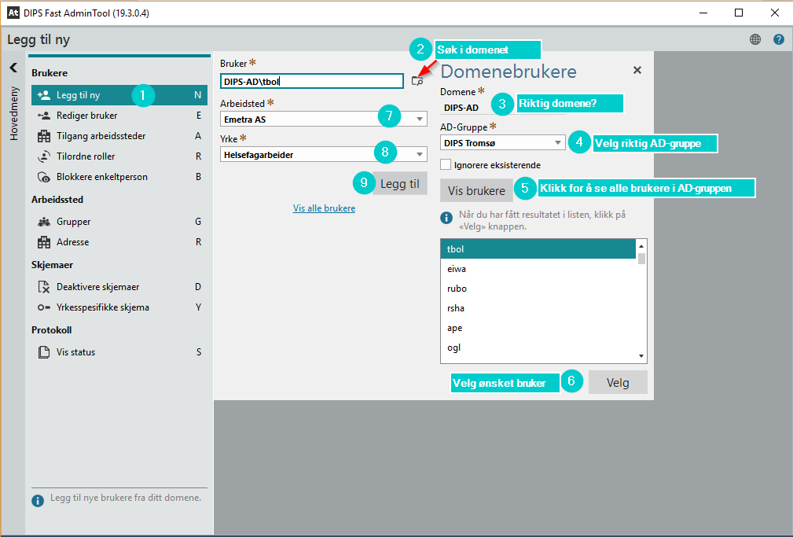Screen dimensions: 793x537
Task: Open the Yrke dropdown showing Helsefagarbeider
Action: click(324, 154)
